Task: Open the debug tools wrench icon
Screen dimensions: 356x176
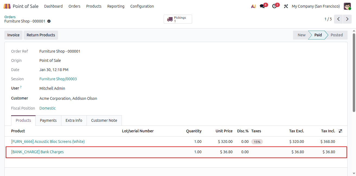Action: pyautogui.click(x=286, y=6)
